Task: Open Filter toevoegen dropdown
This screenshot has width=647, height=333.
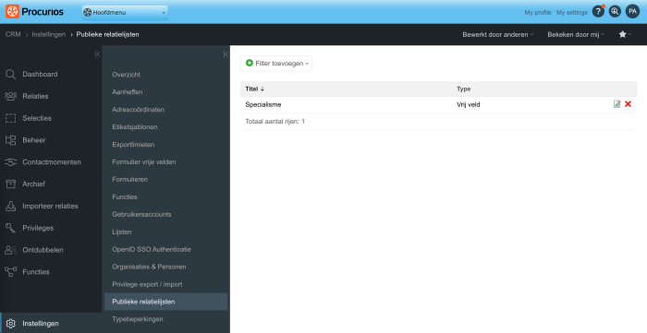Action: click(x=276, y=64)
